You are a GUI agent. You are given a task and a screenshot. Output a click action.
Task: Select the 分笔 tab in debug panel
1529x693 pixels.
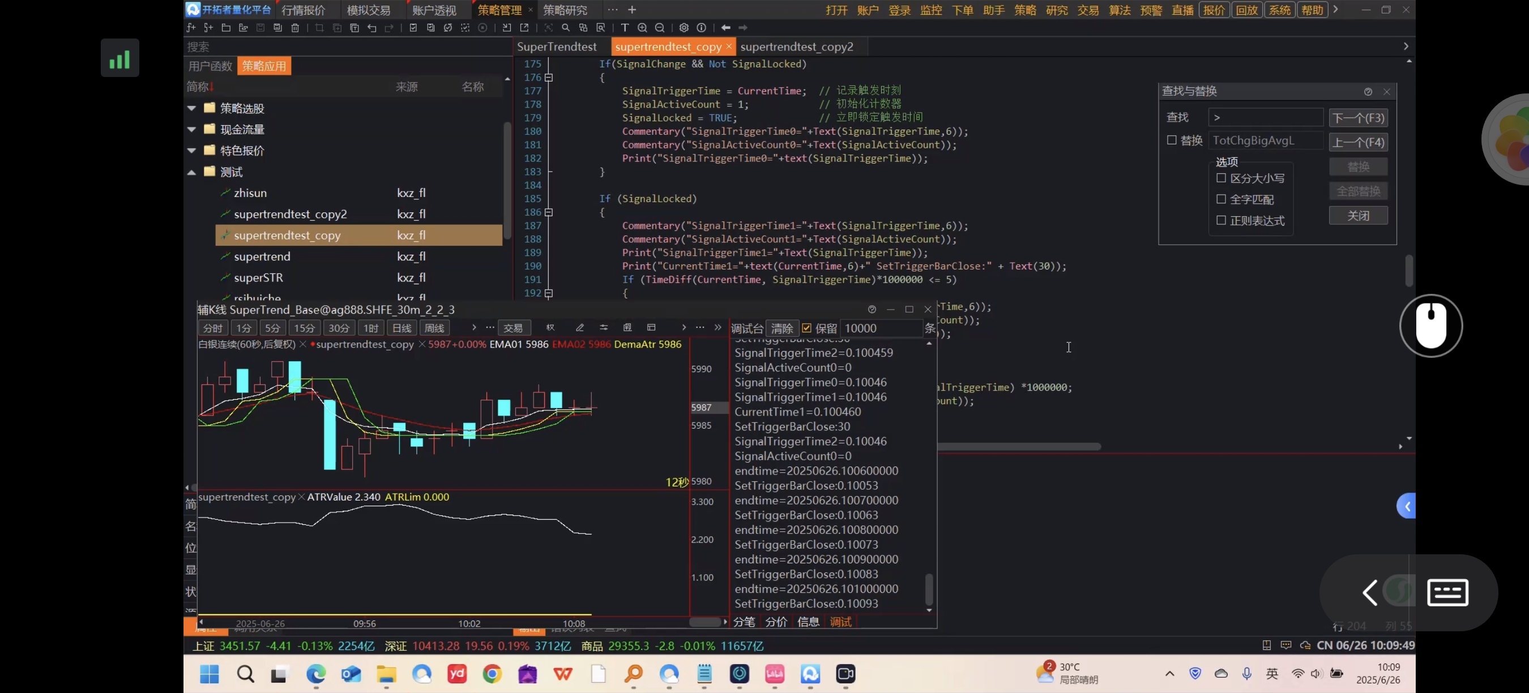click(x=744, y=621)
